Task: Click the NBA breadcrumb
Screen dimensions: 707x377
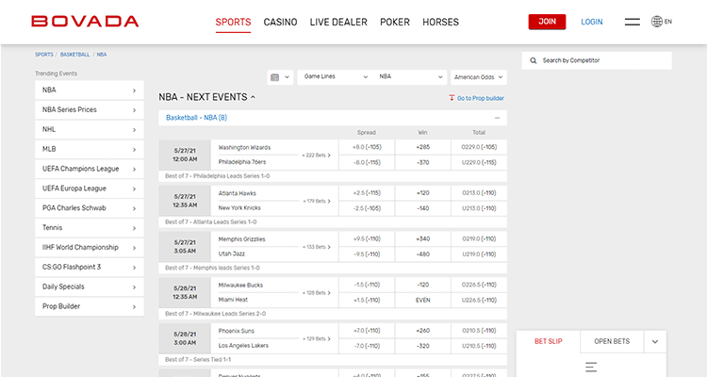Action: (102, 55)
